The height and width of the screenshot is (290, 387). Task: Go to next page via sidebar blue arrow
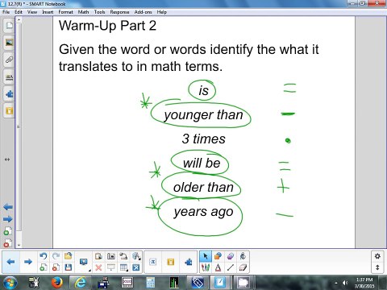click(8, 219)
